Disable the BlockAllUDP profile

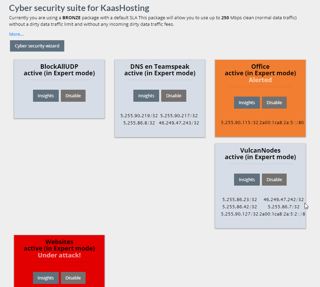tap(73, 96)
